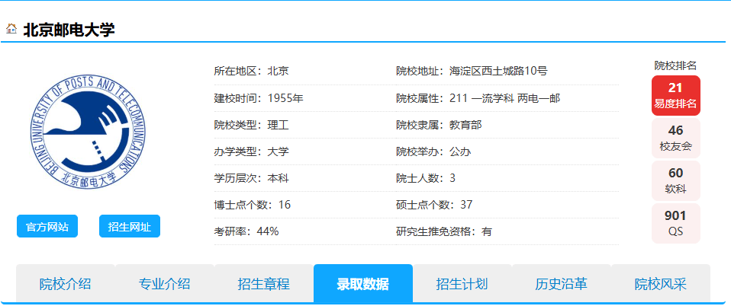
Task: Click the QS 901 ranking badge
Action: pos(675,223)
